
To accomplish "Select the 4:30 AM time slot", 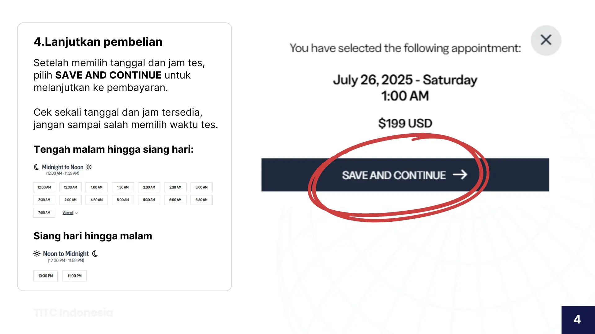I will 96,200.
